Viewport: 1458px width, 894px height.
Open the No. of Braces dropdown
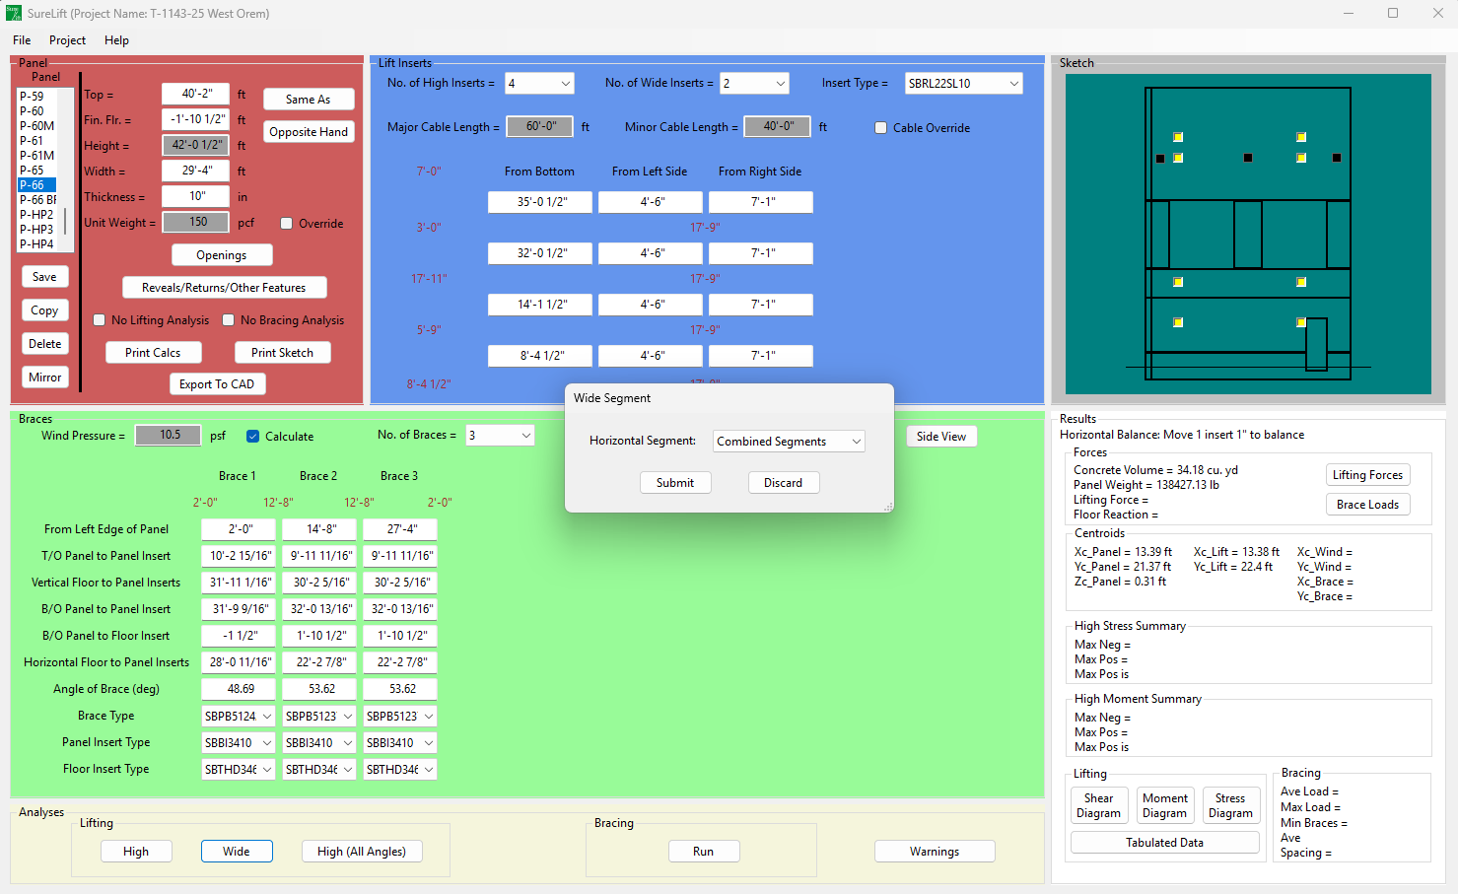pyautogui.click(x=500, y=436)
